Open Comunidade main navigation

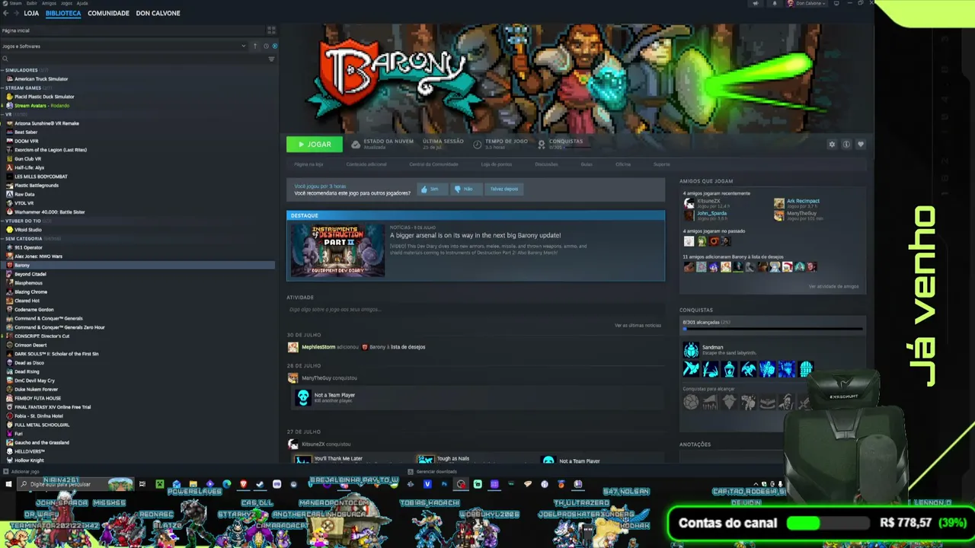tap(108, 13)
